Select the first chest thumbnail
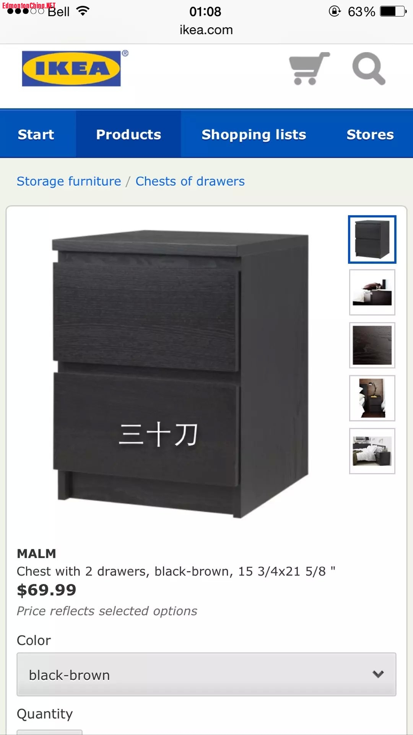Image resolution: width=413 pixels, height=735 pixels. 372,239
